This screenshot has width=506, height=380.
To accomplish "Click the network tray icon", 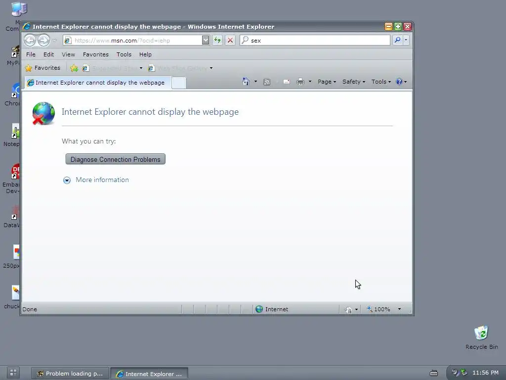I will click(x=464, y=372).
